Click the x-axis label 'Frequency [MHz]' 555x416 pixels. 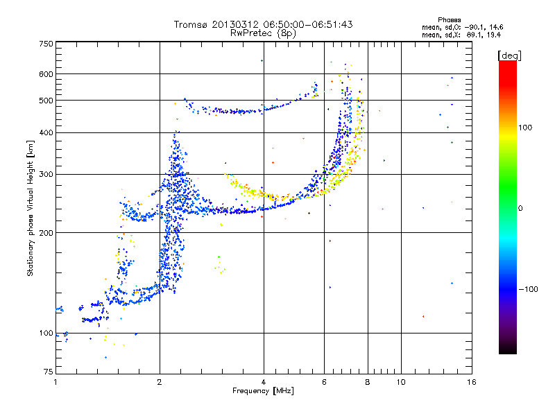[x=263, y=391]
